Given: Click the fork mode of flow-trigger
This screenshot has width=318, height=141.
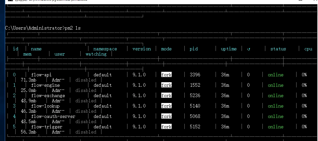Looking at the screenshot, I should tap(166, 127).
